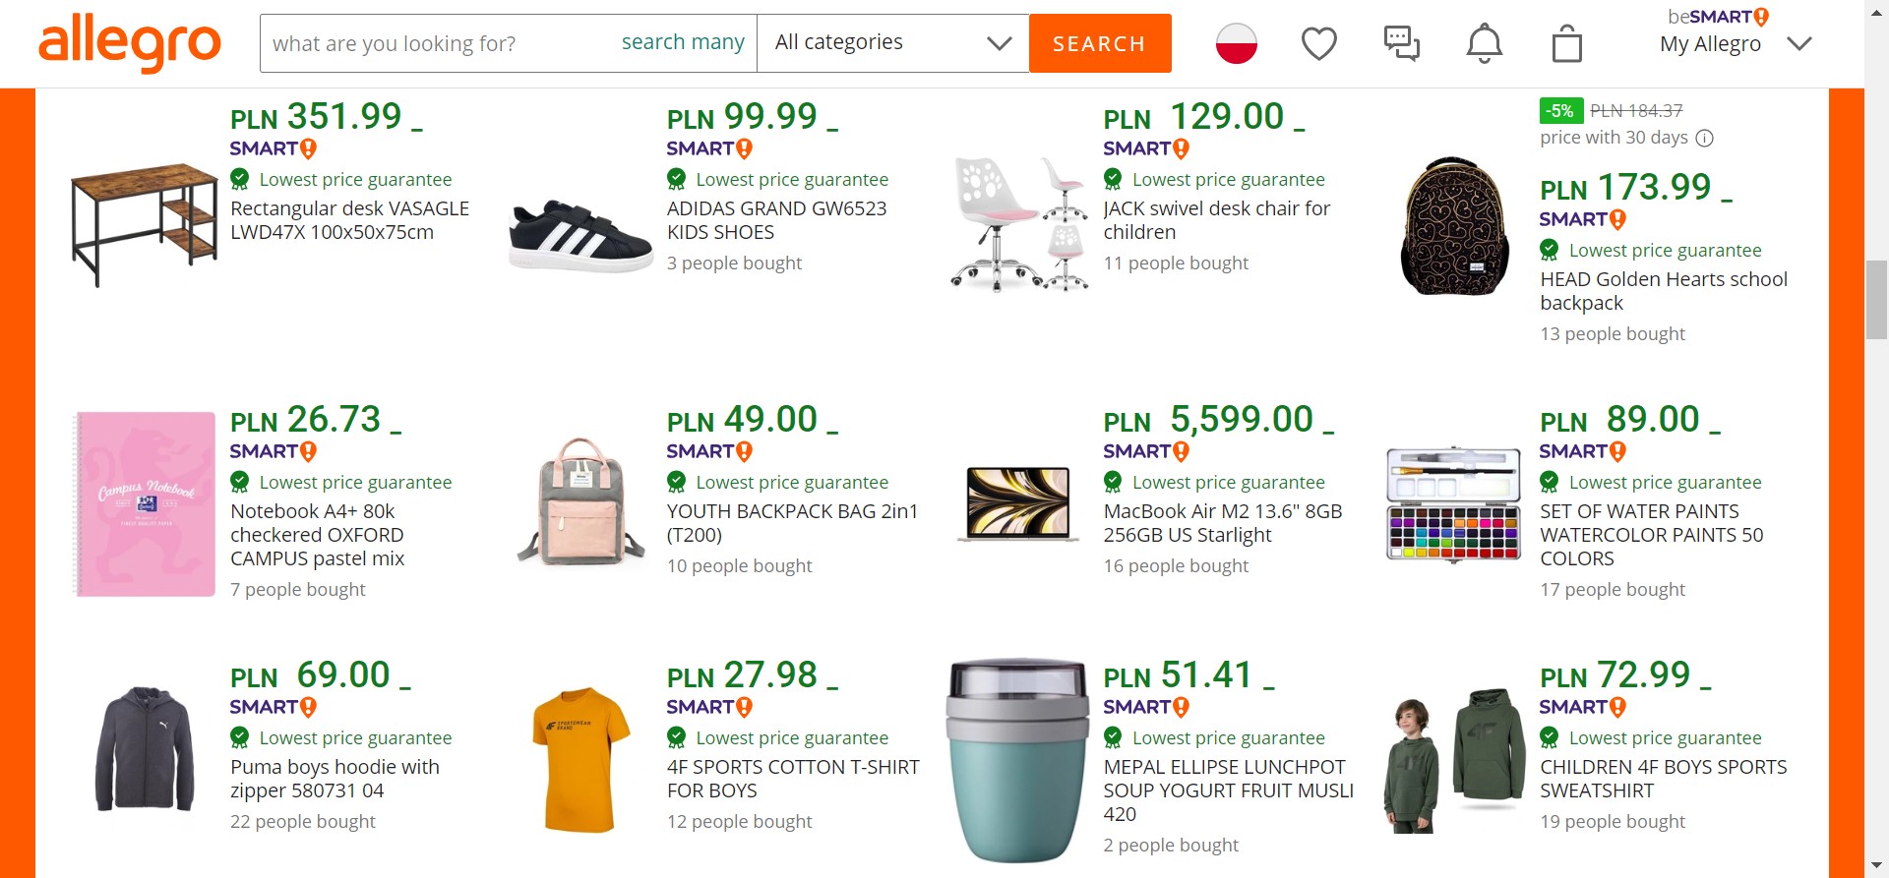
Task: Open ADIDAS GRAND GW6523 KIDS SHOES listing
Action: (776, 220)
